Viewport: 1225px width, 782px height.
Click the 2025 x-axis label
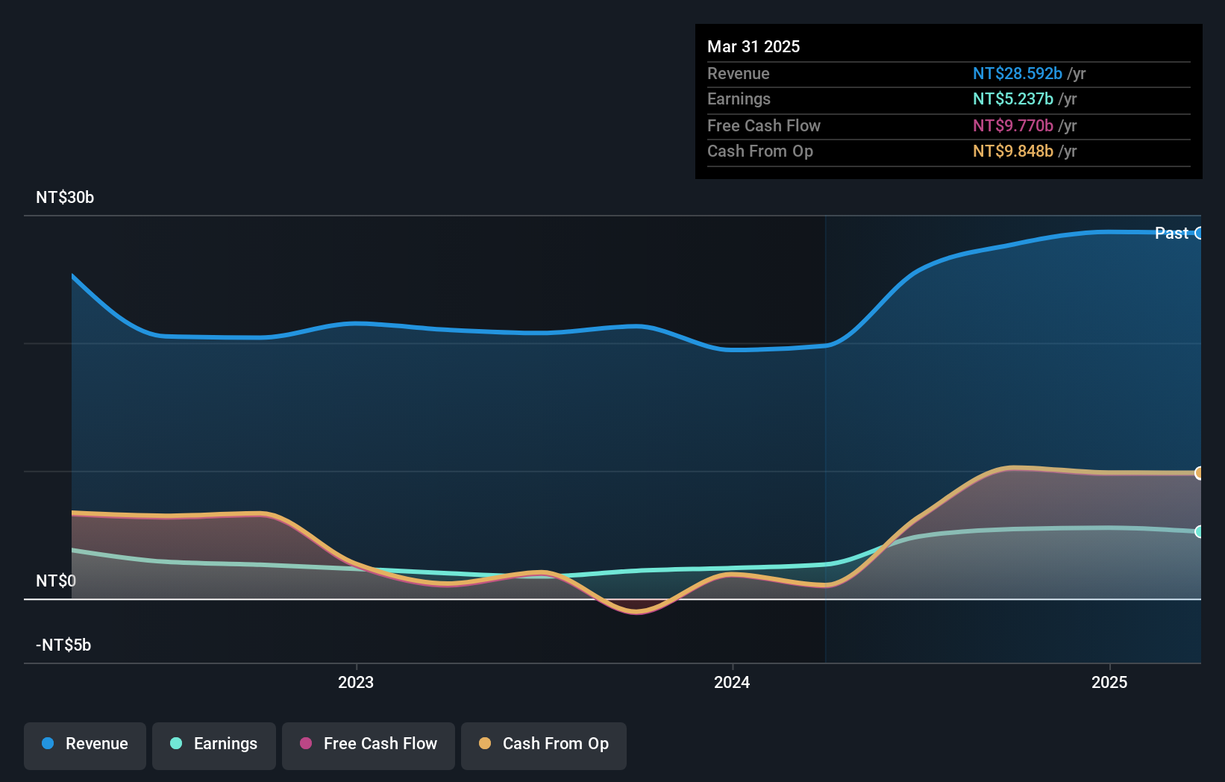click(1109, 682)
